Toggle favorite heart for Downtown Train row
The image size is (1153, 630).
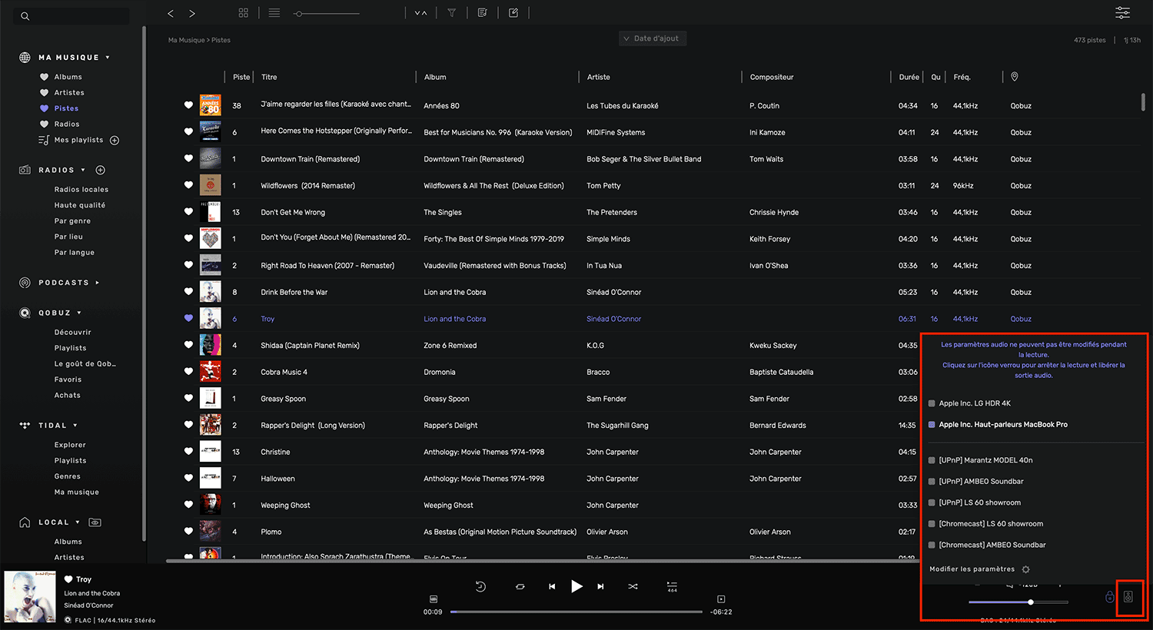point(188,158)
